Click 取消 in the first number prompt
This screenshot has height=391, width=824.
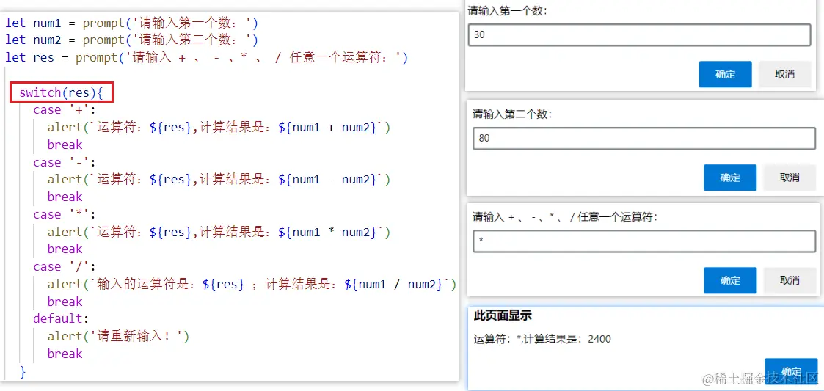[784, 74]
